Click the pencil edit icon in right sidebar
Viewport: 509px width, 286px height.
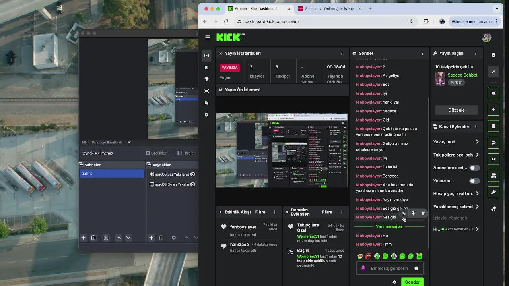click(x=493, y=72)
